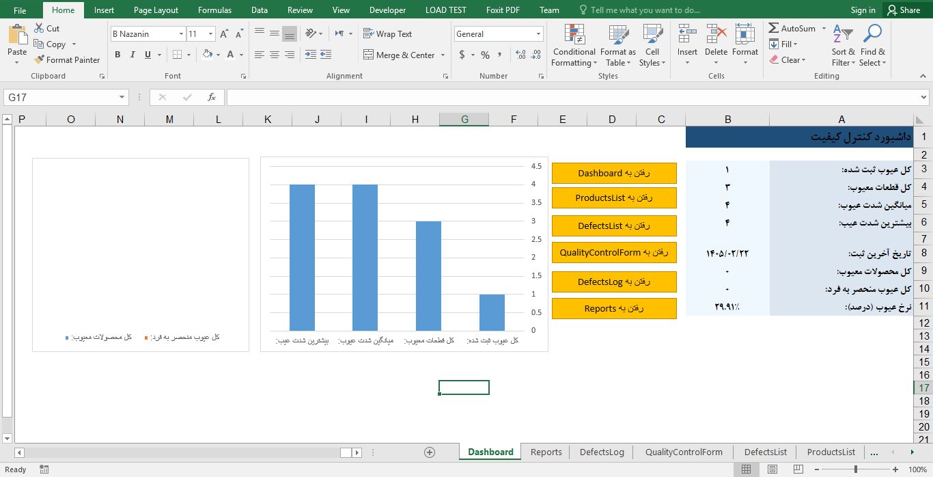Click the Delete cells icon
The image size is (933, 477).
click(716, 34)
